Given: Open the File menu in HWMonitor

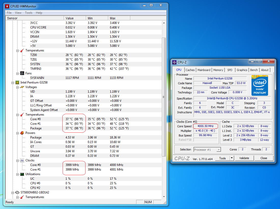Looking at the screenshot, I should 9,13.
